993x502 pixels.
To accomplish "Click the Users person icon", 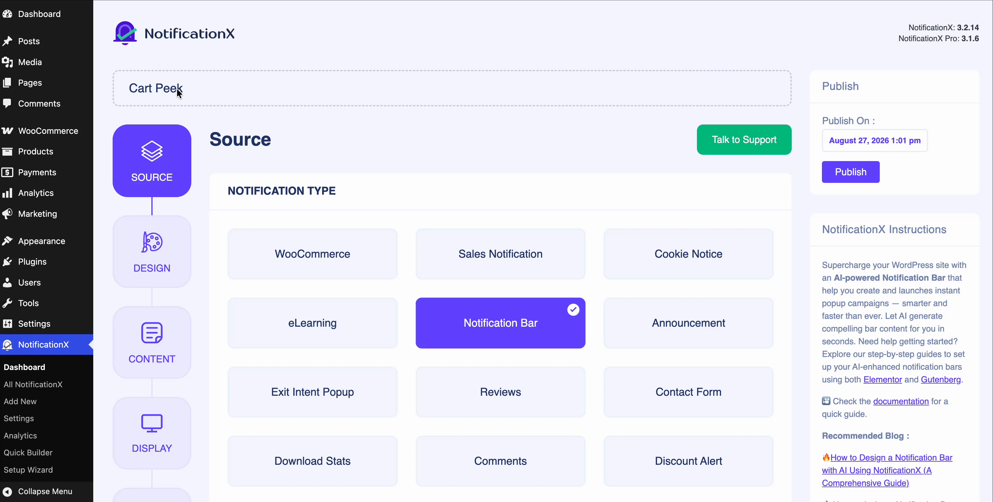I will click(7, 282).
